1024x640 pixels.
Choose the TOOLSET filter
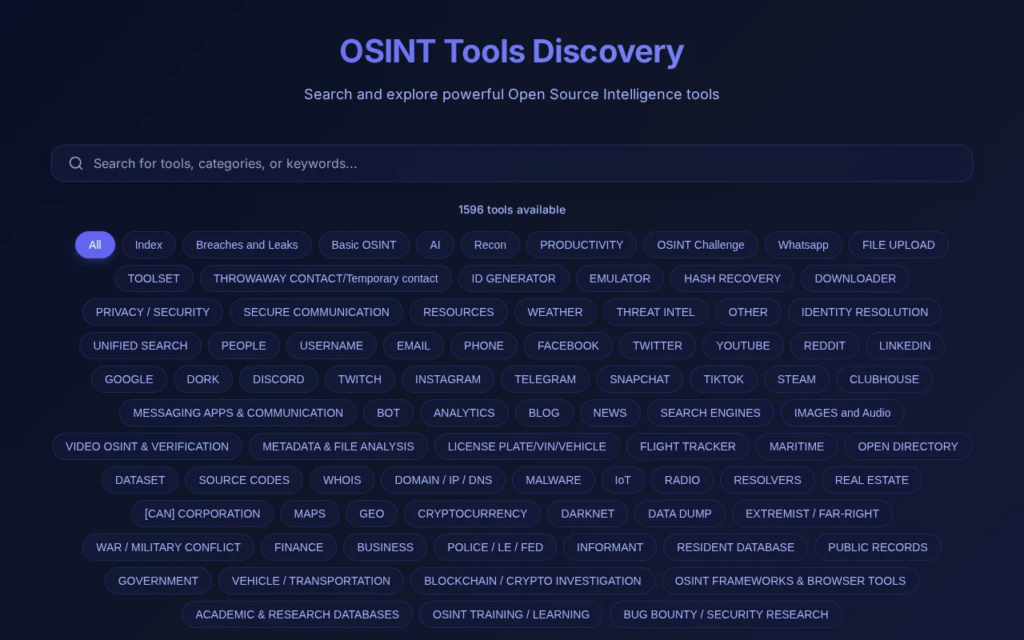pyautogui.click(x=154, y=278)
